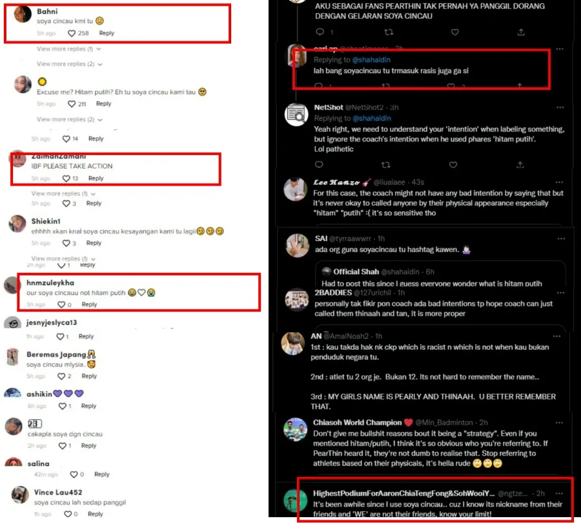Open the three-dot menu on Lee Hanzo's tweet
This screenshot has height=523, width=581.
coord(559,182)
